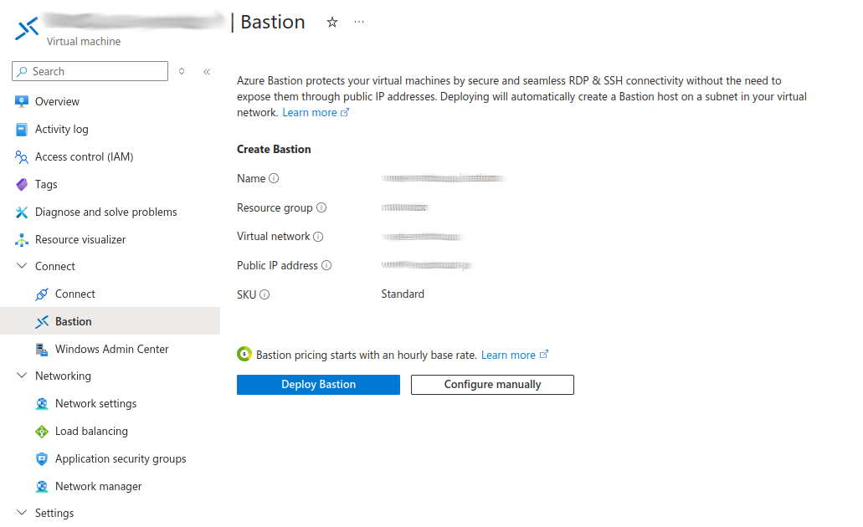
Task: Click the Application security groups shield icon
Action: 42,458
